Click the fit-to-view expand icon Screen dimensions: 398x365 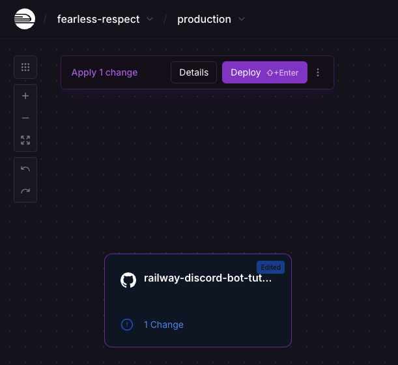click(x=25, y=140)
